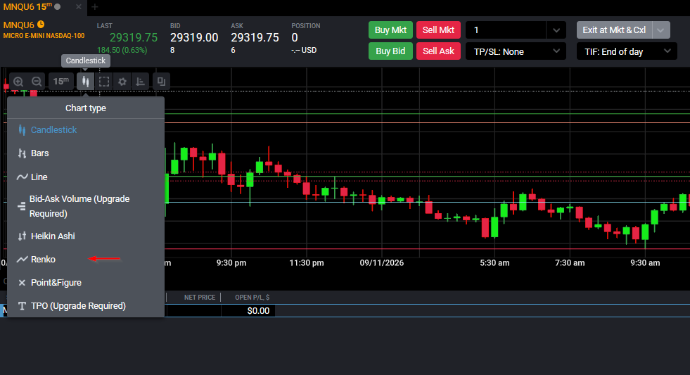Click the zoom in magnifier icon
The width and height of the screenshot is (690, 375).
coord(18,82)
